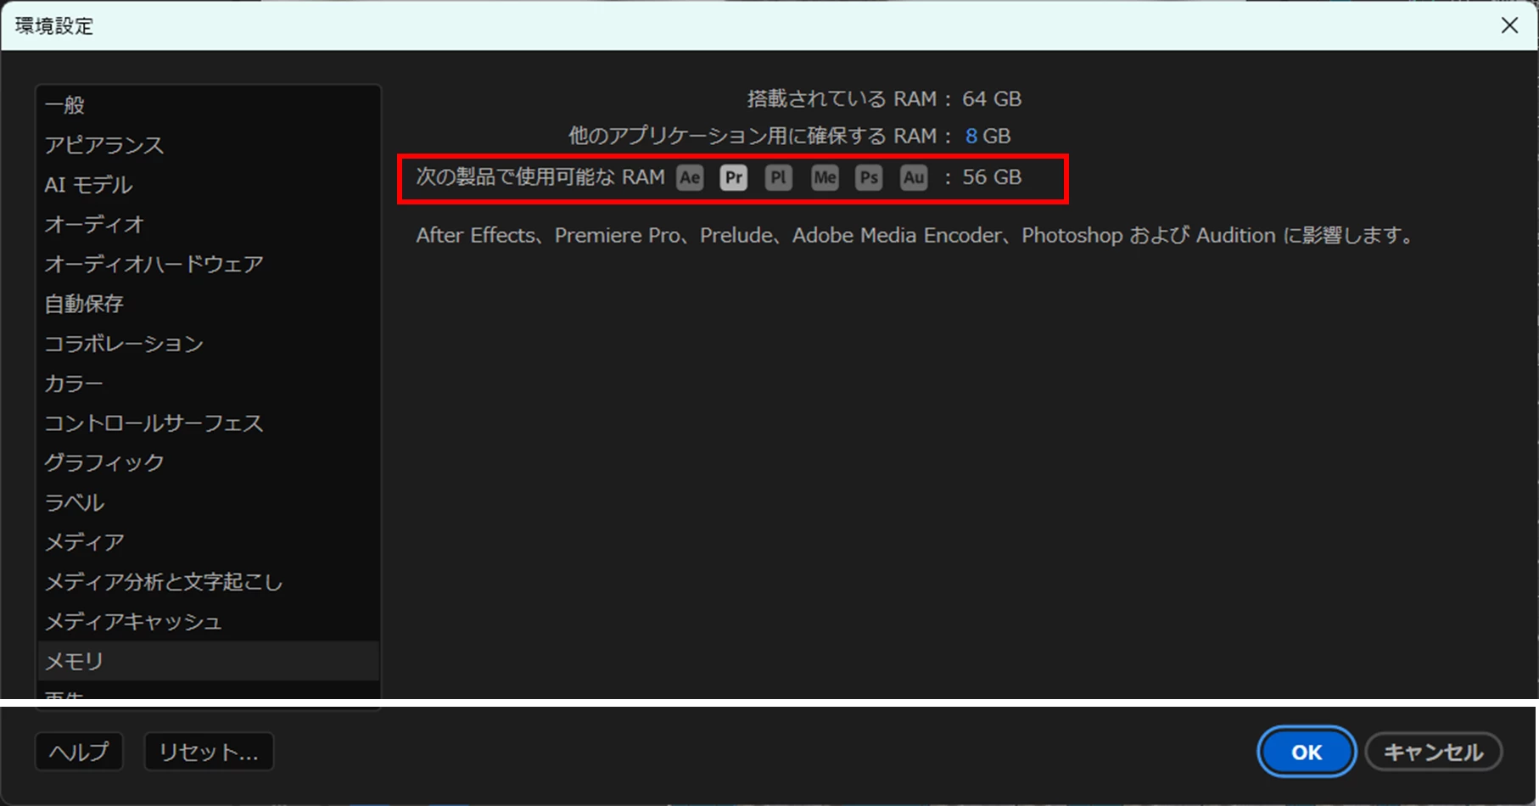Open the オーディオ preferences

coord(208,224)
